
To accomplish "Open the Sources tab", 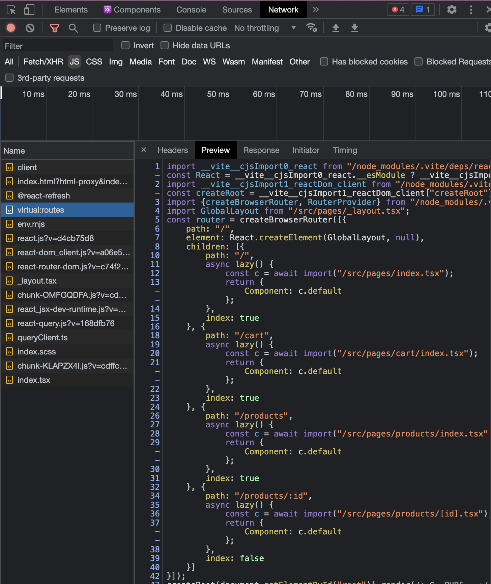I will [x=237, y=10].
